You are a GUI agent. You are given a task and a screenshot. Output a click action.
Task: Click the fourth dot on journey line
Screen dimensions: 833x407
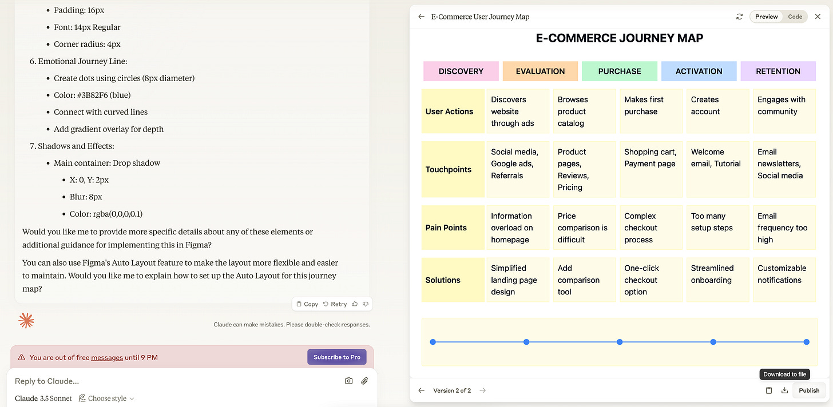click(713, 342)
